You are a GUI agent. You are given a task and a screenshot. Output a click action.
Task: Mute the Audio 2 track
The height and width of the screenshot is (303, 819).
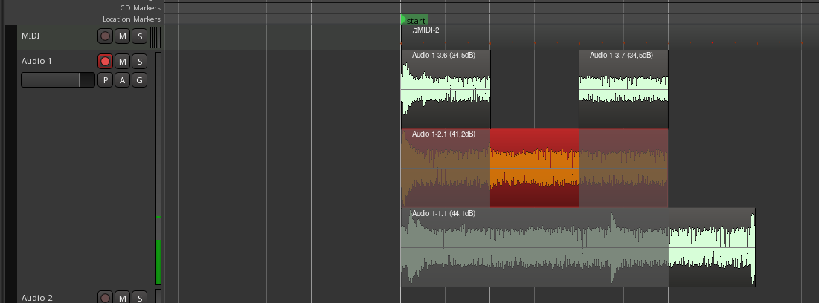pos(122,298)
